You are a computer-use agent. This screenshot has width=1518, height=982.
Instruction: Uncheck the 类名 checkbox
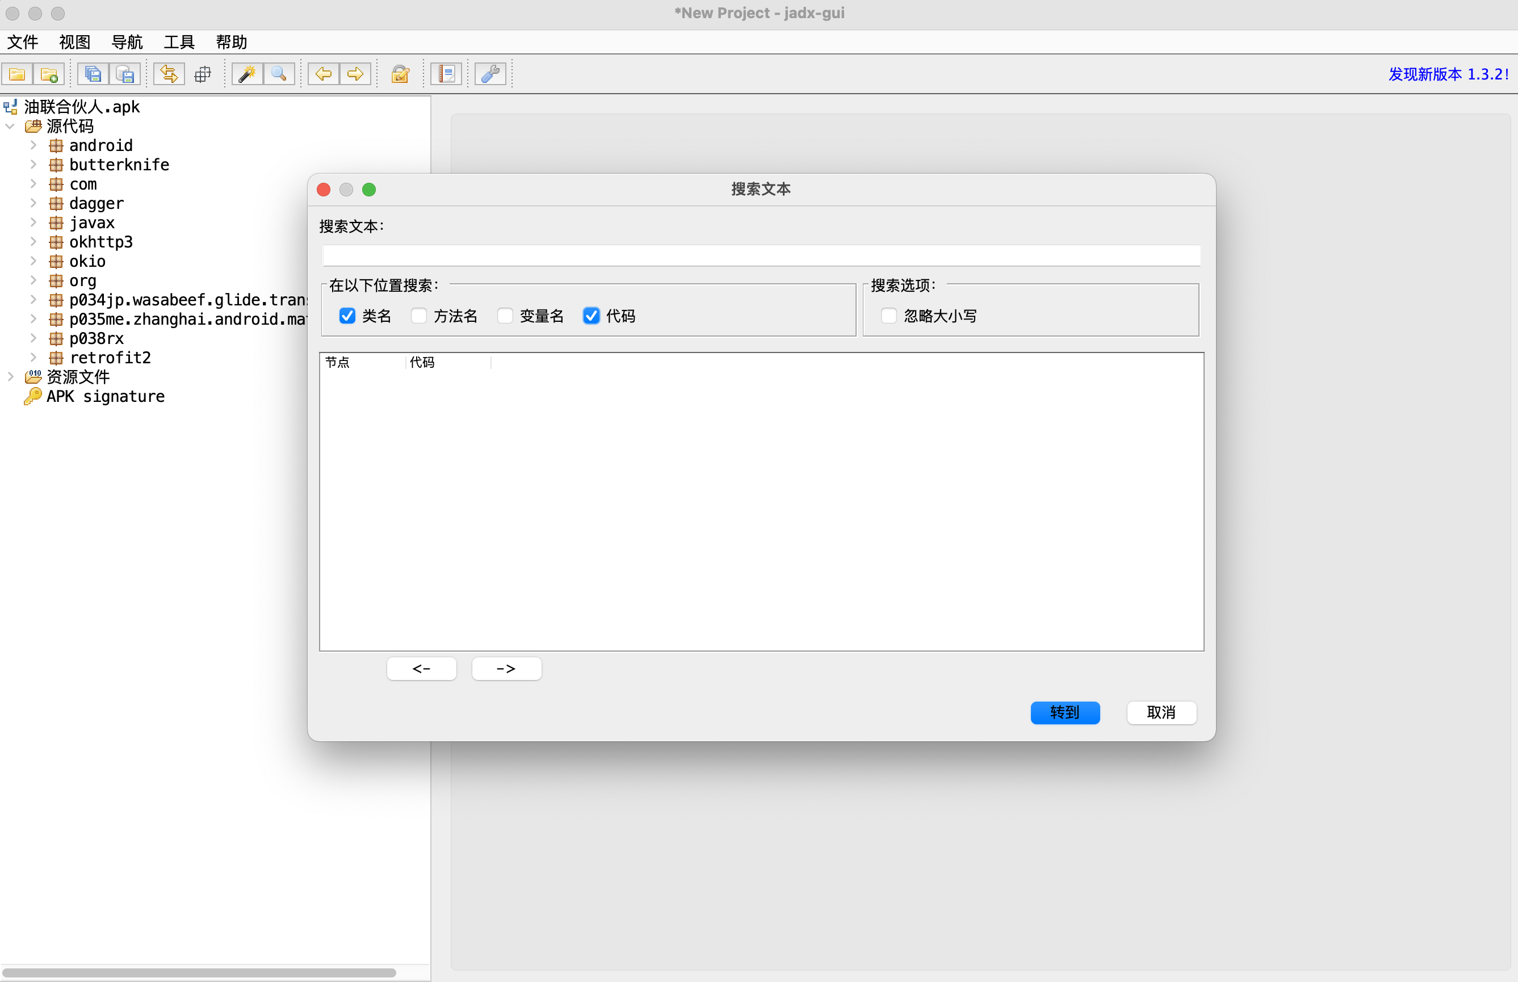point(347,316)
